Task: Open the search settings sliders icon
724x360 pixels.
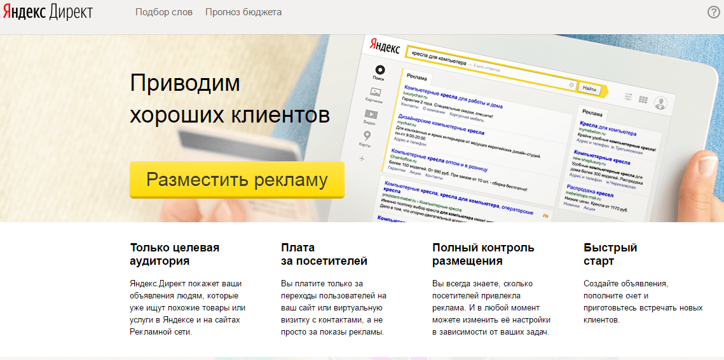Action: click(x=629, y=97)
